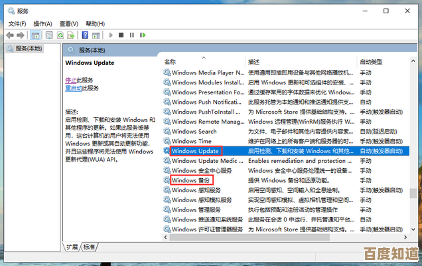Open the 操作(A) menu
Screen dimensions: 422x266
(43, 23)
